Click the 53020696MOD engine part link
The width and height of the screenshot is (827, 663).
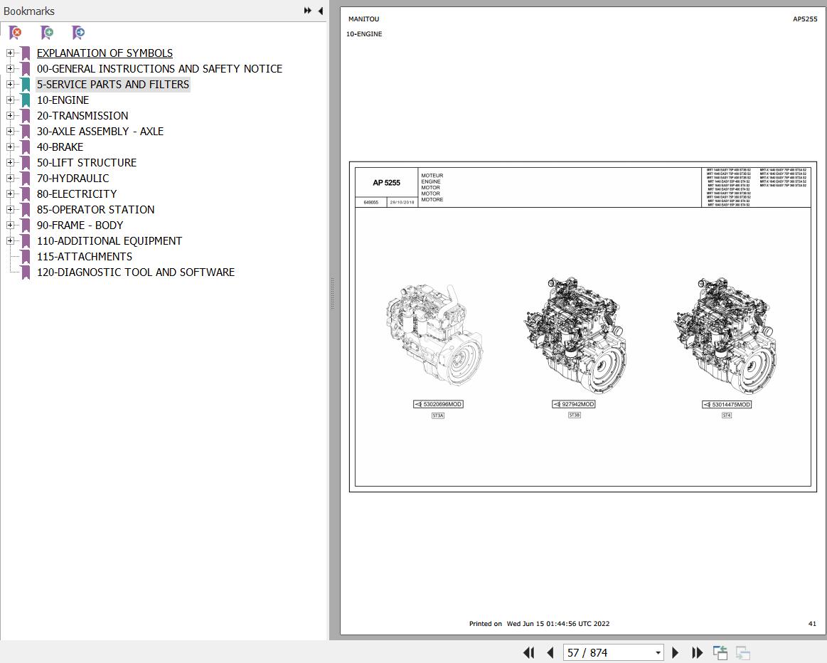coord(438,404)
